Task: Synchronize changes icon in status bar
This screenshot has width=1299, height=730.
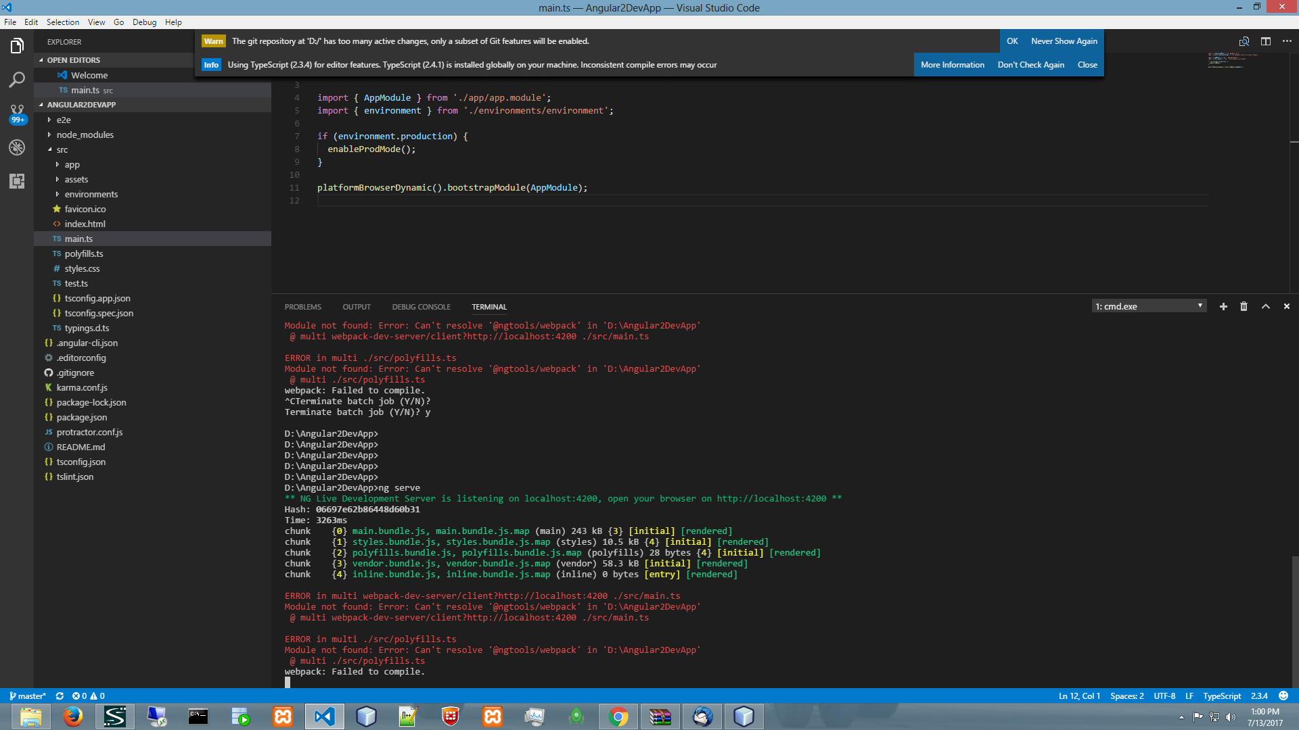Action: [60, 696]
